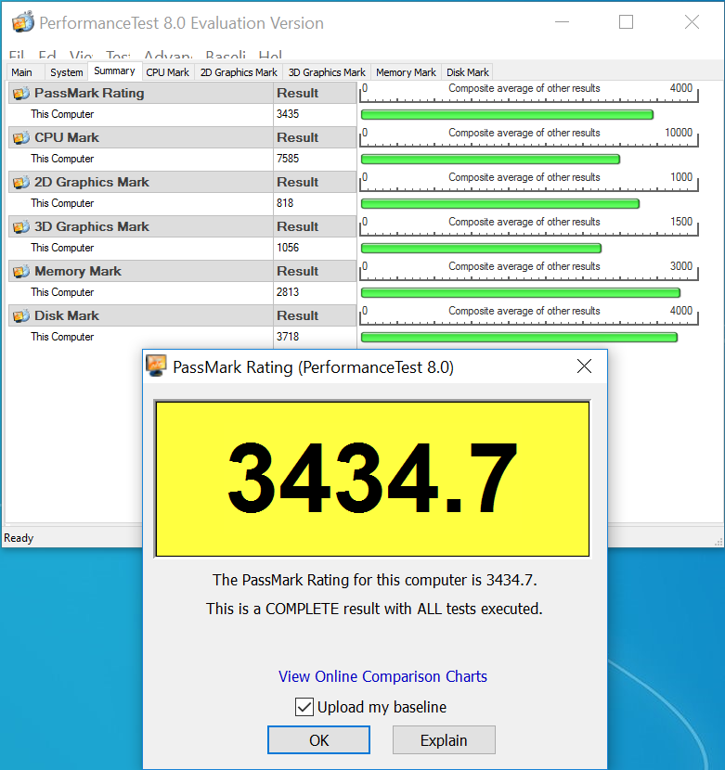Switch to the Memory Mark tab
Viewport: 725px width, 770px height.
406,72
